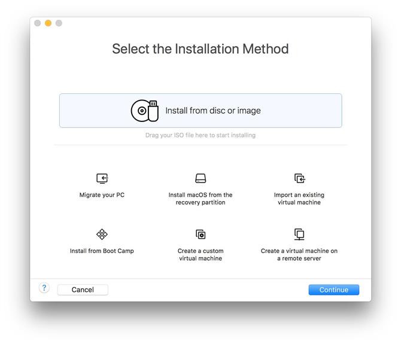Click the Install from Boot Camp label
The height and width of the screenshot is (344, 401).
coord(102,251)
